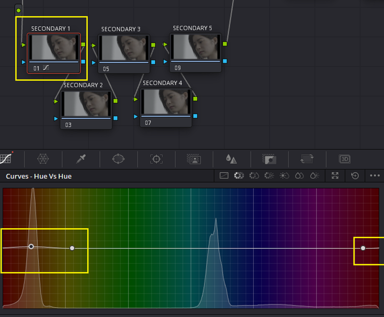Select the SECONDARY 3 node thumbnail
The image size is (384, 317).
pyautogui.click(x=124, y=48)
